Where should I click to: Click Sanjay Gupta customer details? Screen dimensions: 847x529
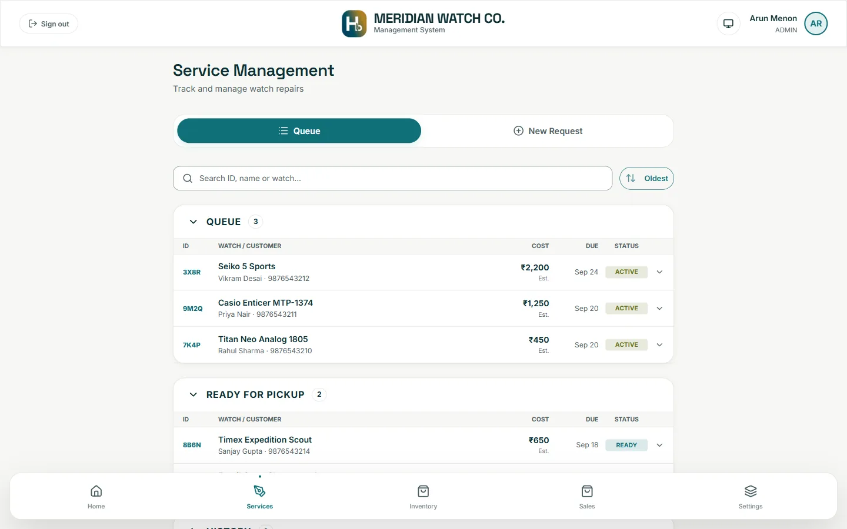264,451
